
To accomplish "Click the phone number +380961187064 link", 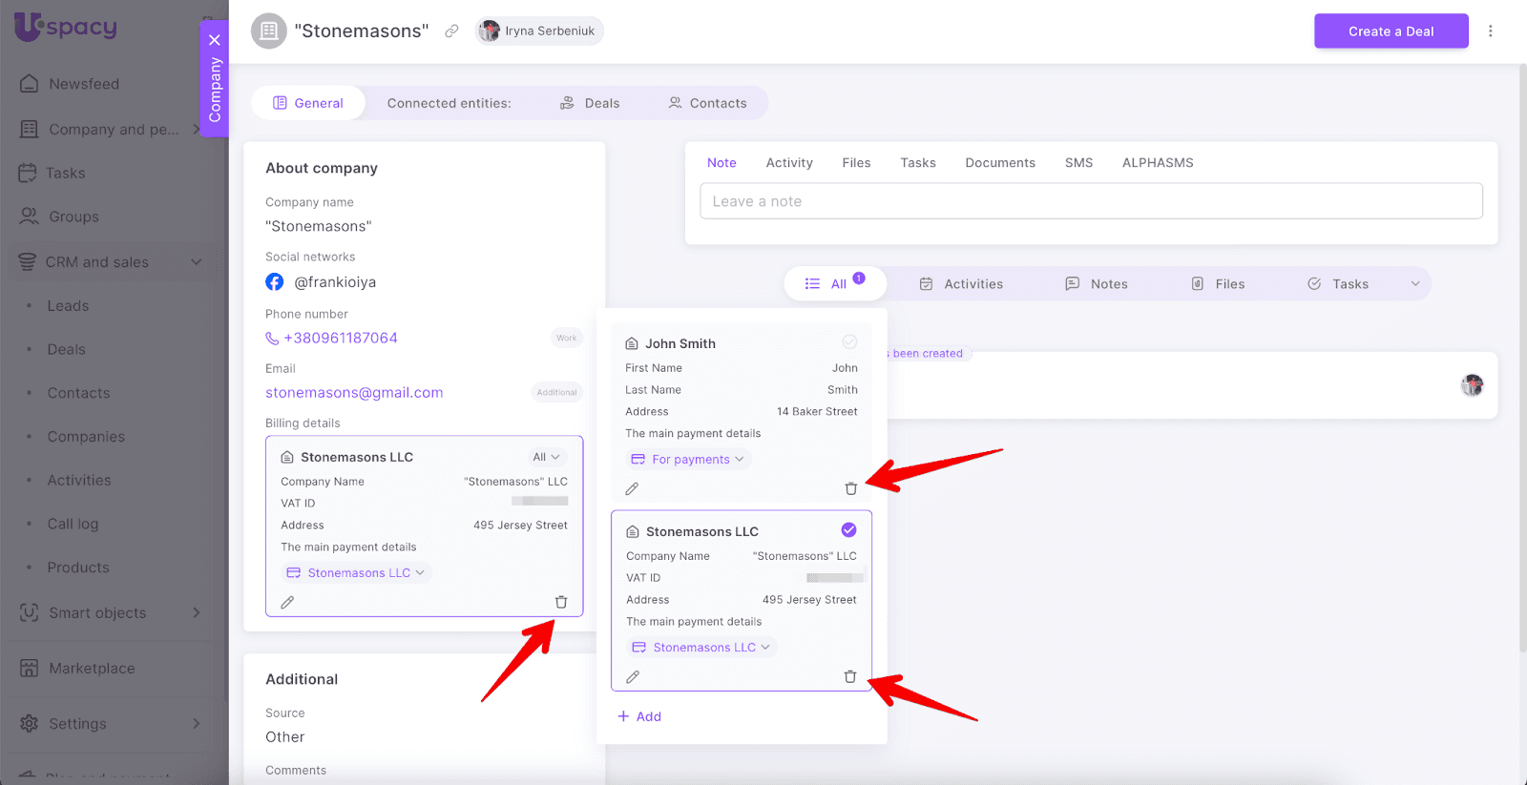I will [340, 339].
